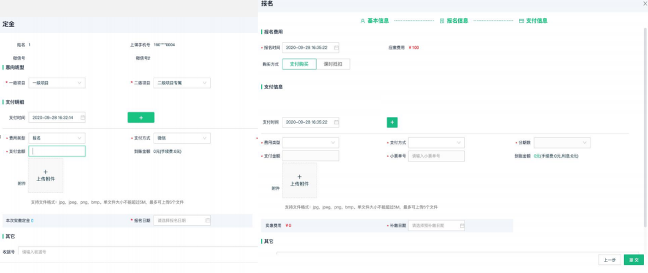648x273 pixels.
Task: Go to the 基本信息 step
Action: [x=374, y=21]
